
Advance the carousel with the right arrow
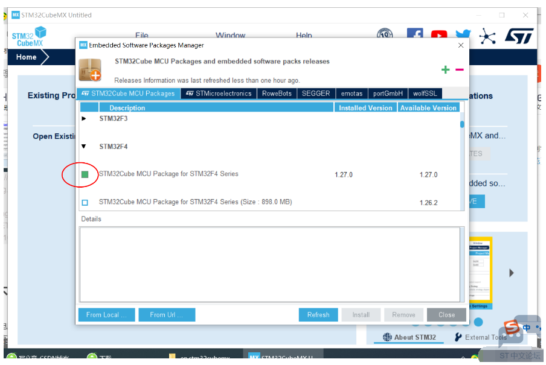[511, 273]
